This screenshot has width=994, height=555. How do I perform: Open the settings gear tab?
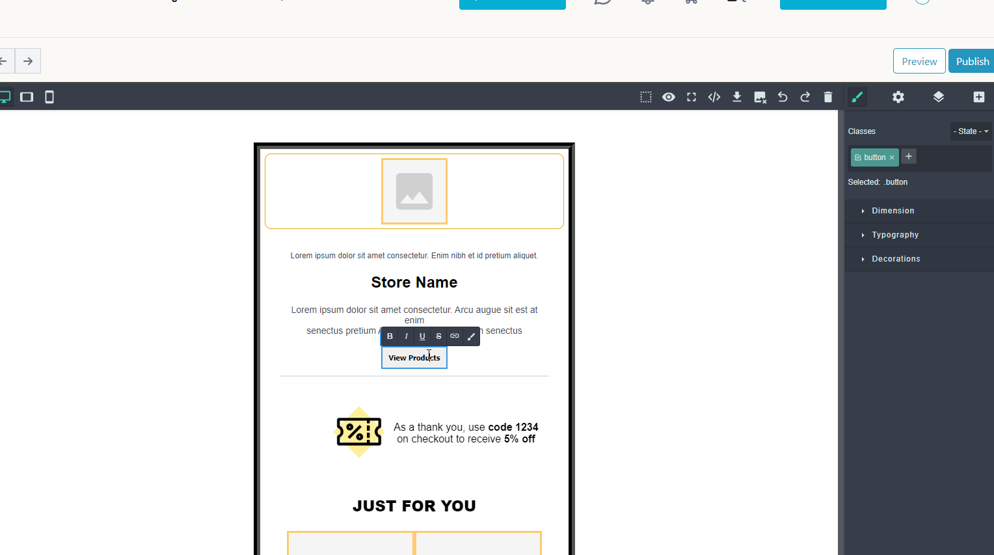coord(898,97)
